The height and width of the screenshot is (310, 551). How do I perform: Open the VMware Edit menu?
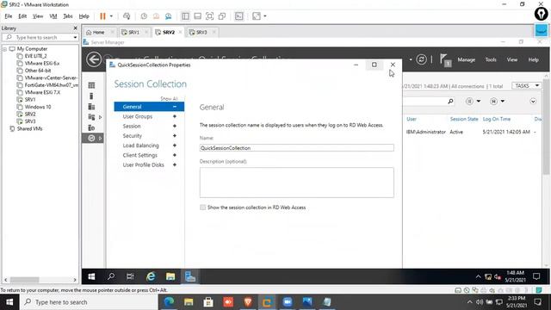22,16
